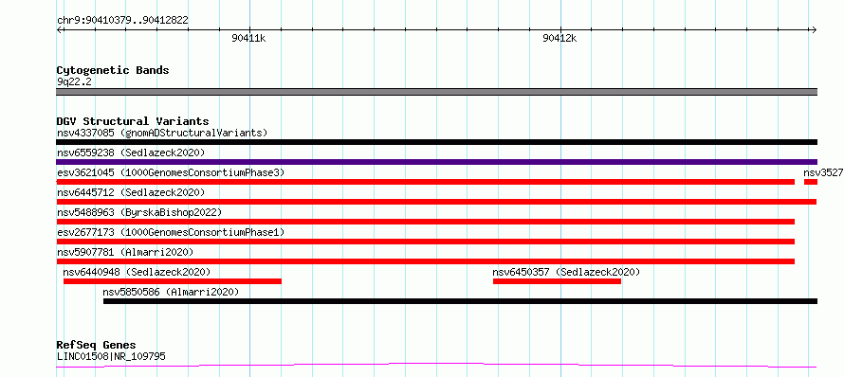Select the magenta LINC01508 gene line
Screen dimensions: 844x377
click(x=436, y=366)
